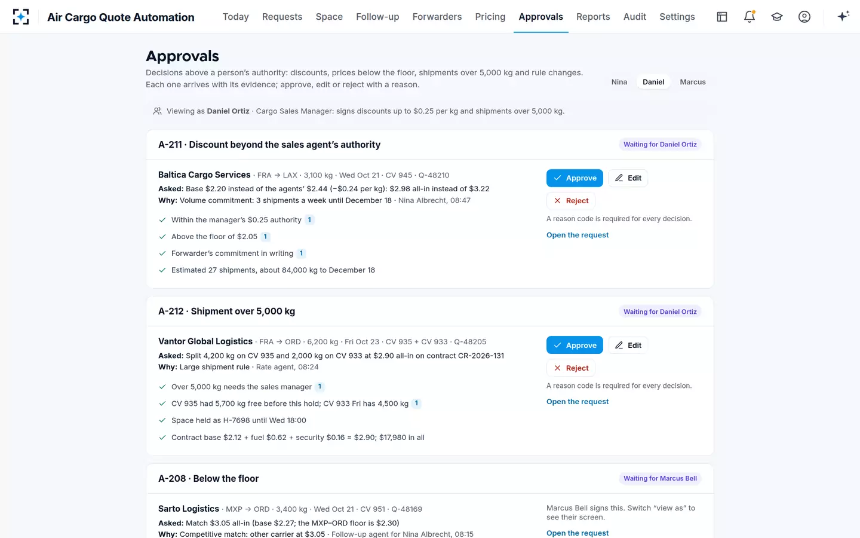Navigate to the Forwarders tab
Screen dimensions: 860x538
coord(437,17)
